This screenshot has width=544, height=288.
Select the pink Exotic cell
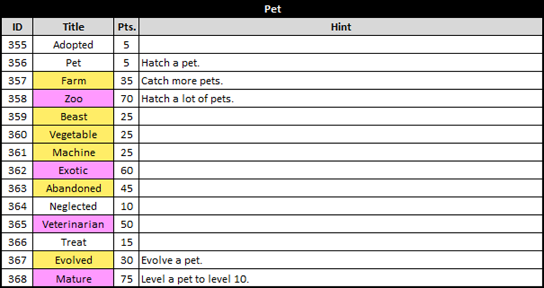click(x=73, y=170)
